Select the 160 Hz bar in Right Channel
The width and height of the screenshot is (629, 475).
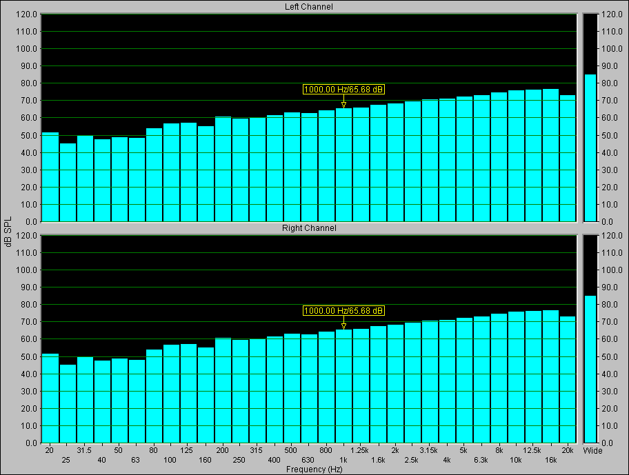coord(206,395)
